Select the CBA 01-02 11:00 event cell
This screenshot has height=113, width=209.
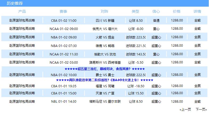click(64, 20)
